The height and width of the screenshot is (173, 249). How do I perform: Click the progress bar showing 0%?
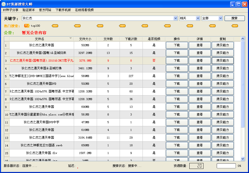click(226, 166)
